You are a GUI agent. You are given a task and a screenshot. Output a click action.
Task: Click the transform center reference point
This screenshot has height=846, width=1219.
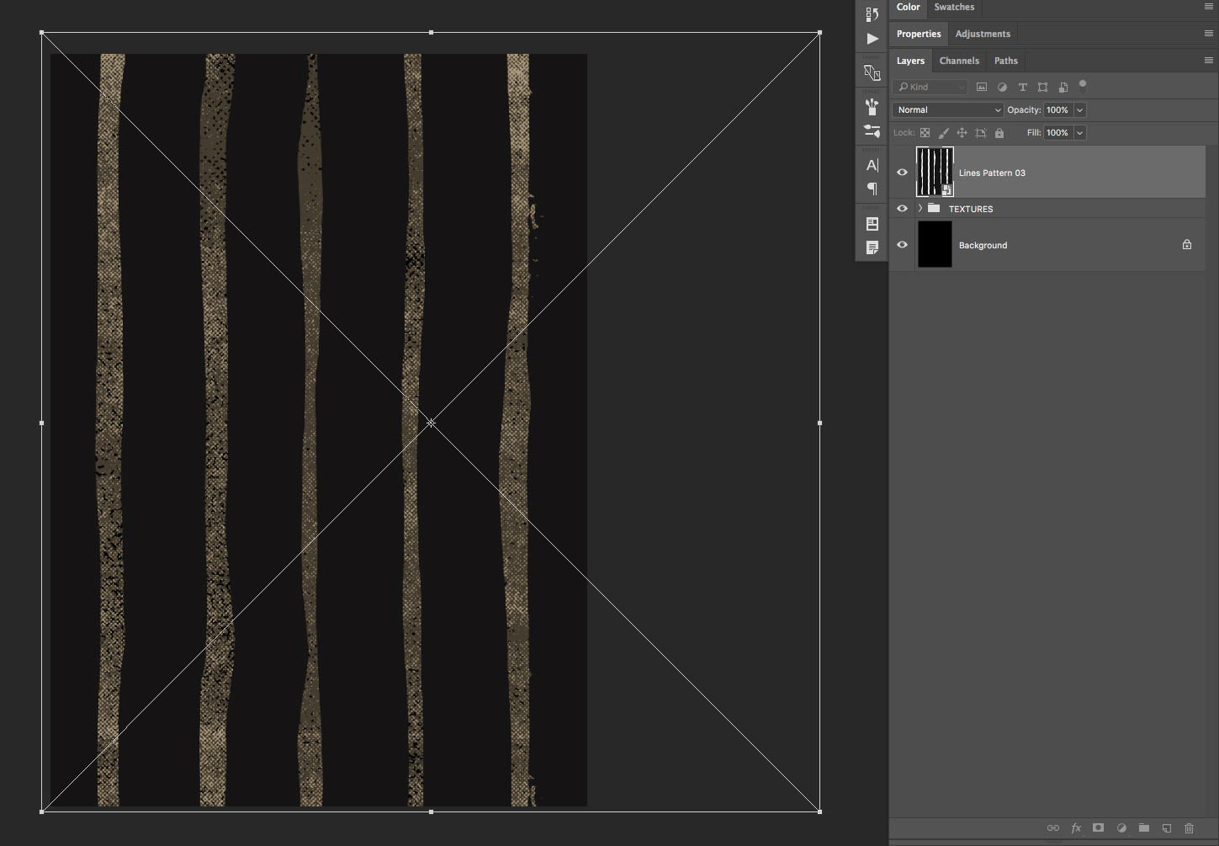pyautogui.click(x=431, y=423)
